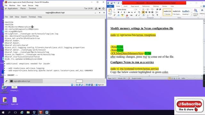Toggle Center alignment in Word

click(146, 12)
